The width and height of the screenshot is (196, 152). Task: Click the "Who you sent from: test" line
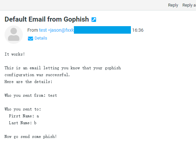tap(31, 95)
